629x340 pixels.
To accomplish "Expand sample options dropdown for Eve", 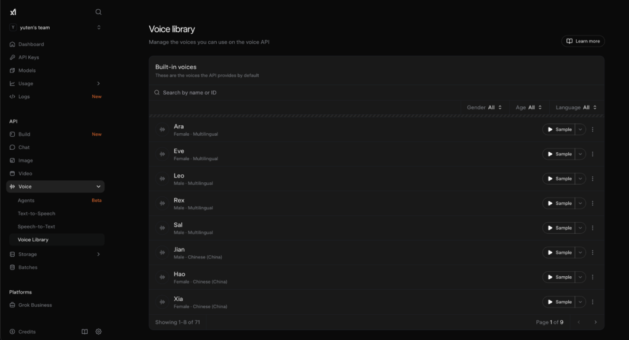I will pos(580,154).
